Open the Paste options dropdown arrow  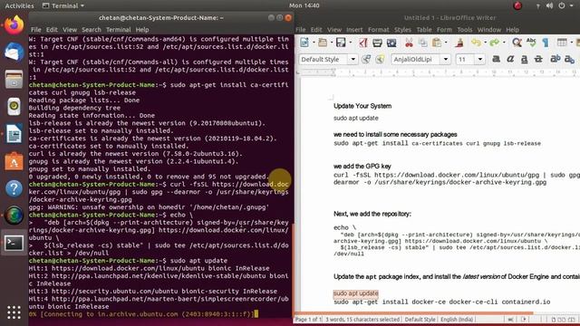(x=446, y=43)
